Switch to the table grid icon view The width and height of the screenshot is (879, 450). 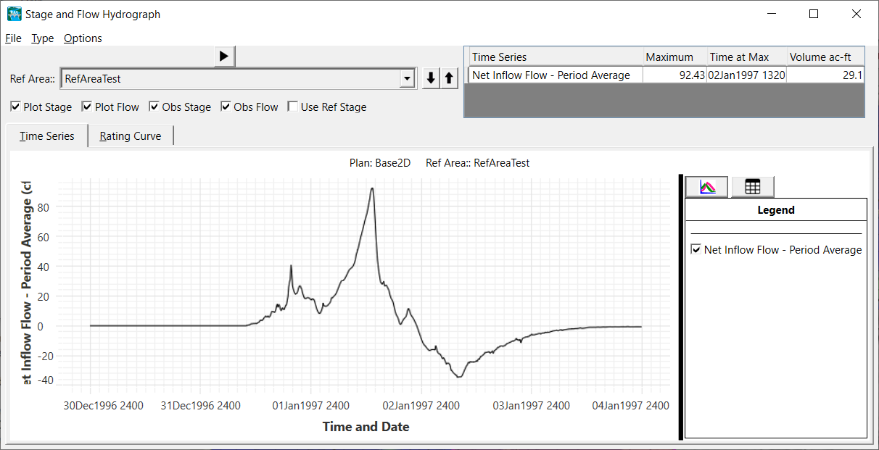(752, 187)
